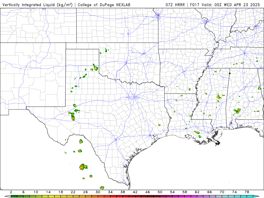Click the legend value "34"

[x=111, y=192]
